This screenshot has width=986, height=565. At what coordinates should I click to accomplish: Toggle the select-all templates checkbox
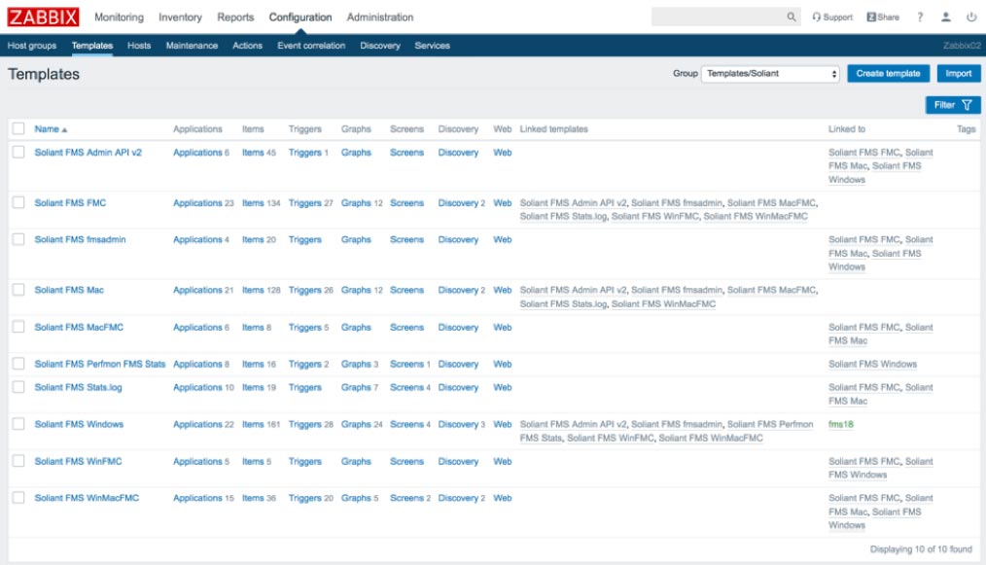pyautogui.click(x=18, y=128)
